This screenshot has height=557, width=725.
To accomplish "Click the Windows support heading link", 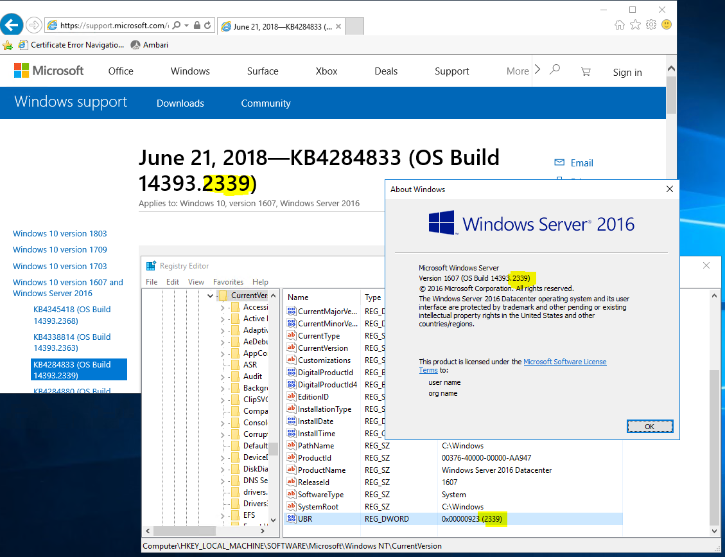I will point(71,102).
